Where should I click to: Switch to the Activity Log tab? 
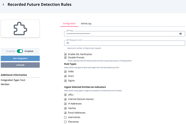86,23
